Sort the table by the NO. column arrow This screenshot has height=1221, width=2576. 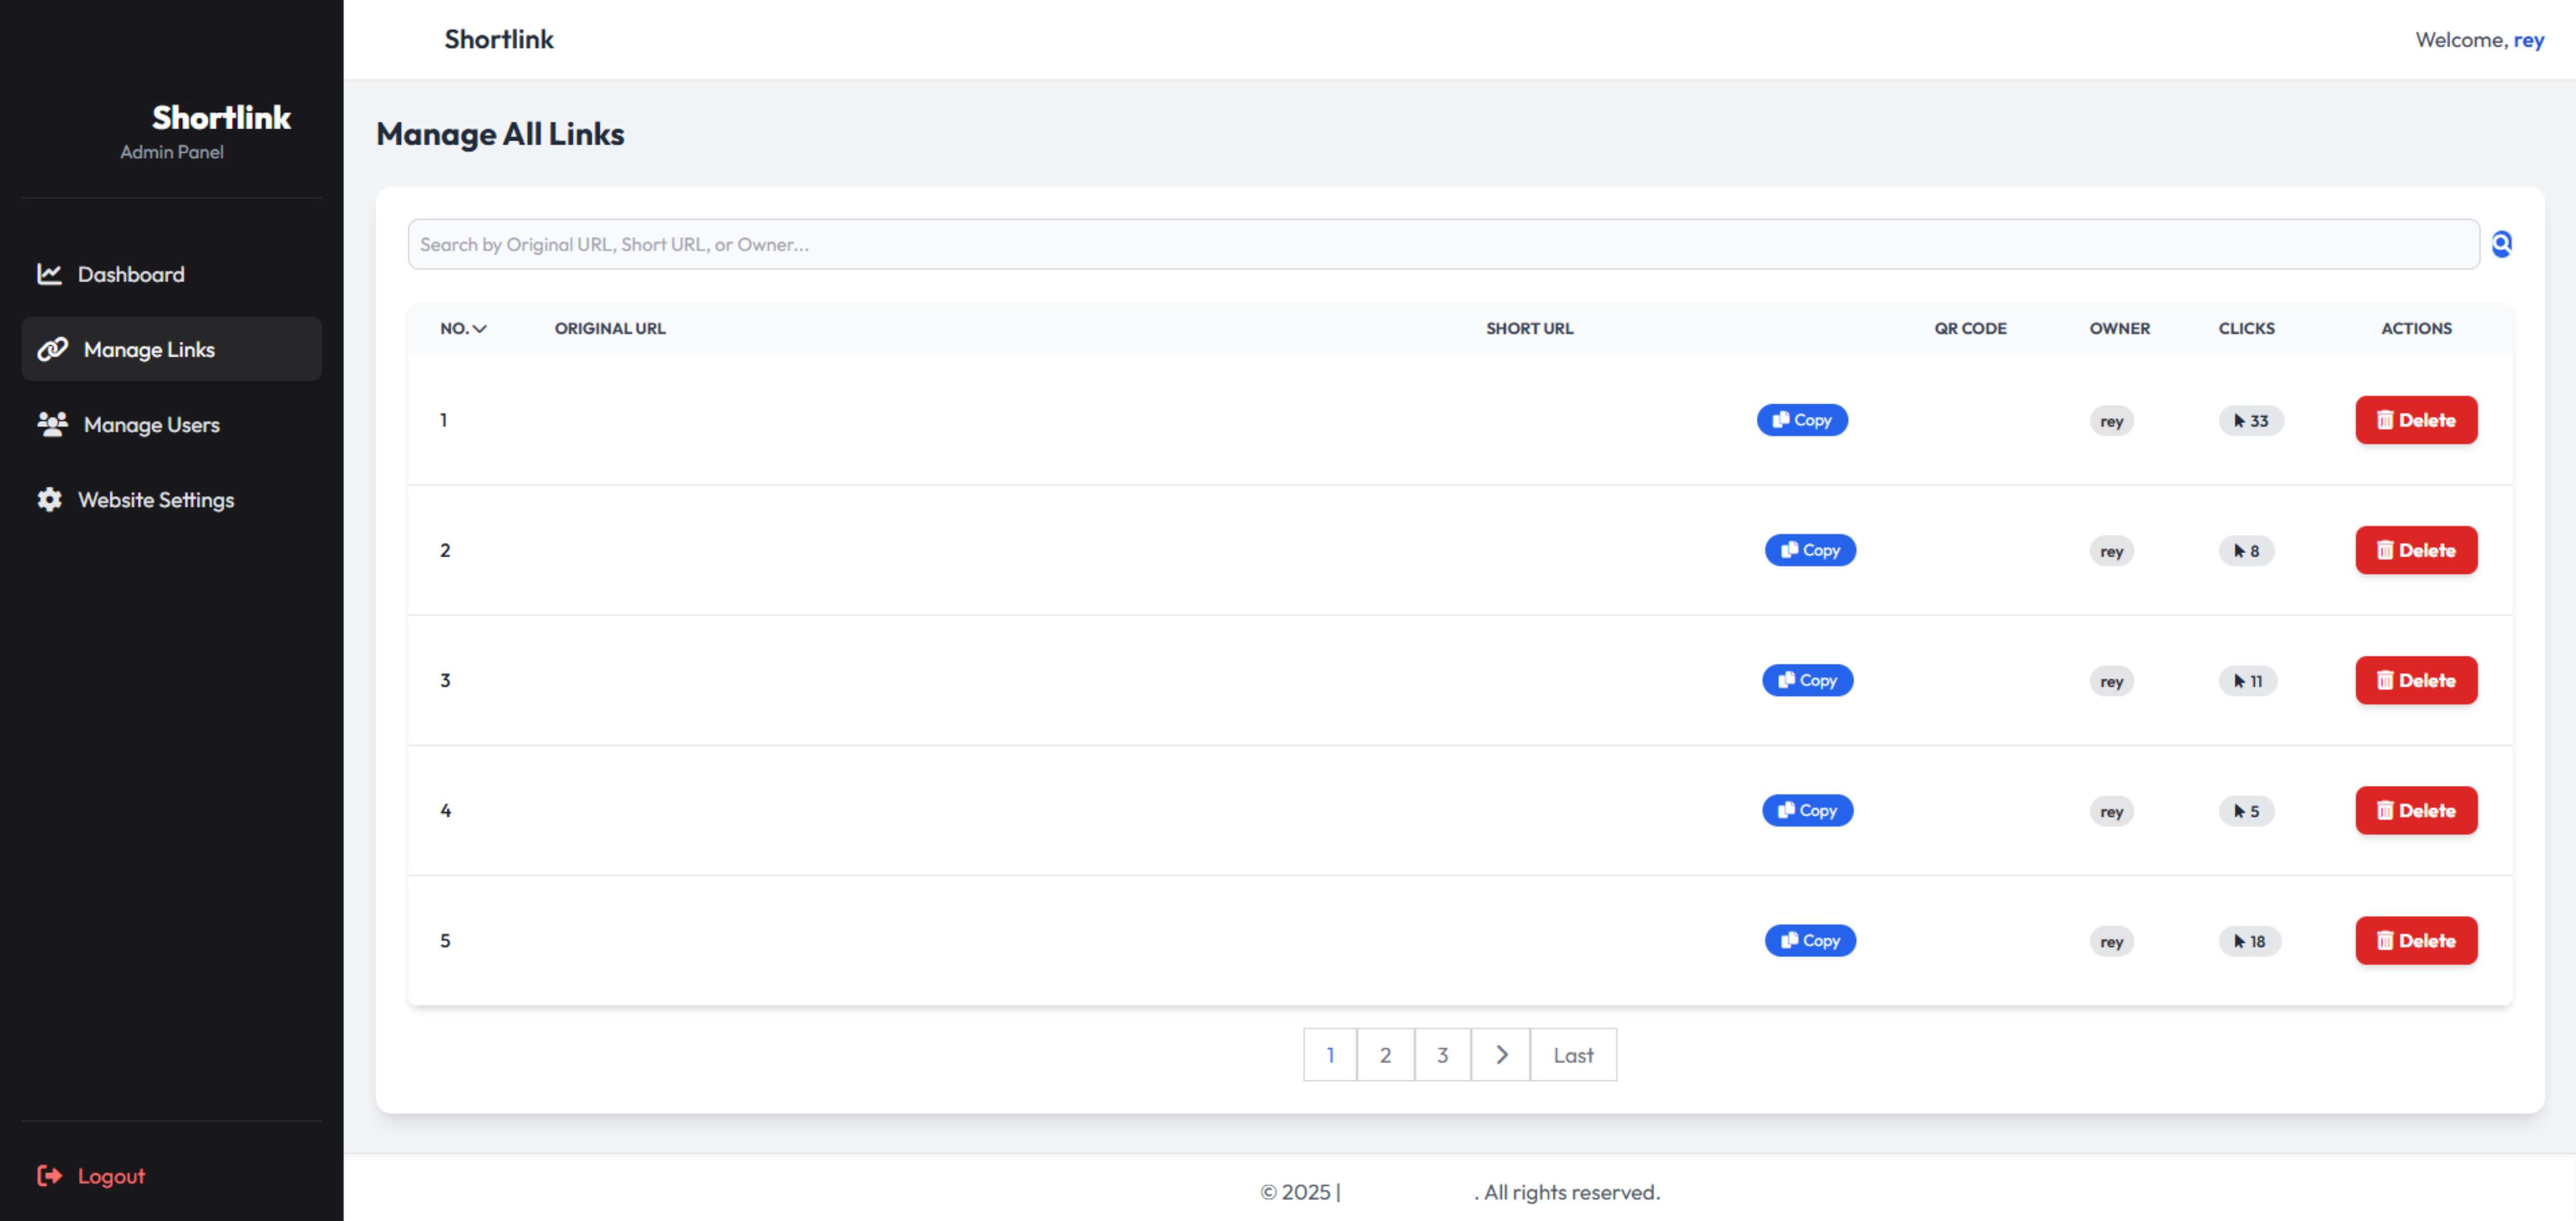tap(480, 328)
